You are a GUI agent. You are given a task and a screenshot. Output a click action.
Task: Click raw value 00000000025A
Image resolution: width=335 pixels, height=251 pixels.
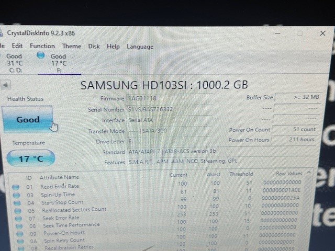point(281,198)
